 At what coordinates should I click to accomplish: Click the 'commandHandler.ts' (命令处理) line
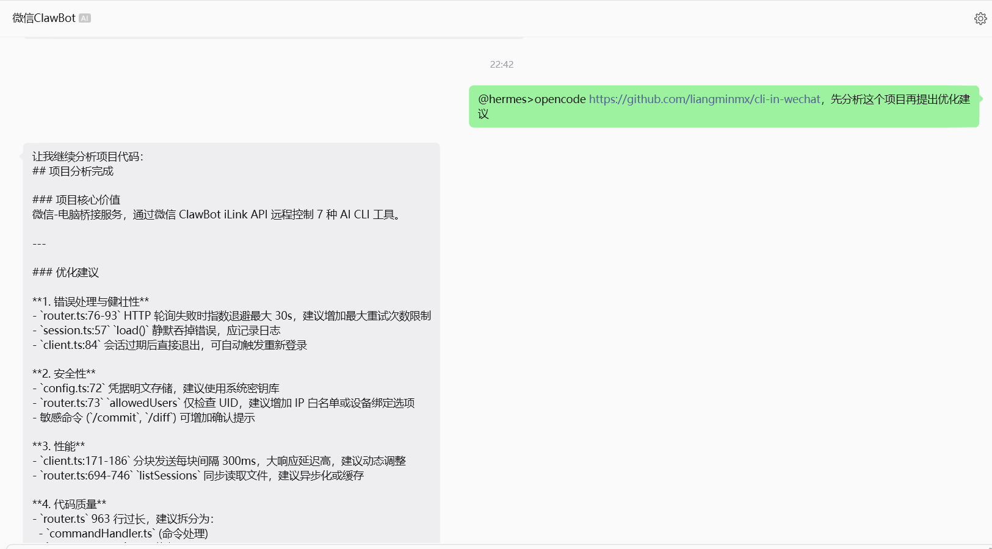(x=123, y=534)
